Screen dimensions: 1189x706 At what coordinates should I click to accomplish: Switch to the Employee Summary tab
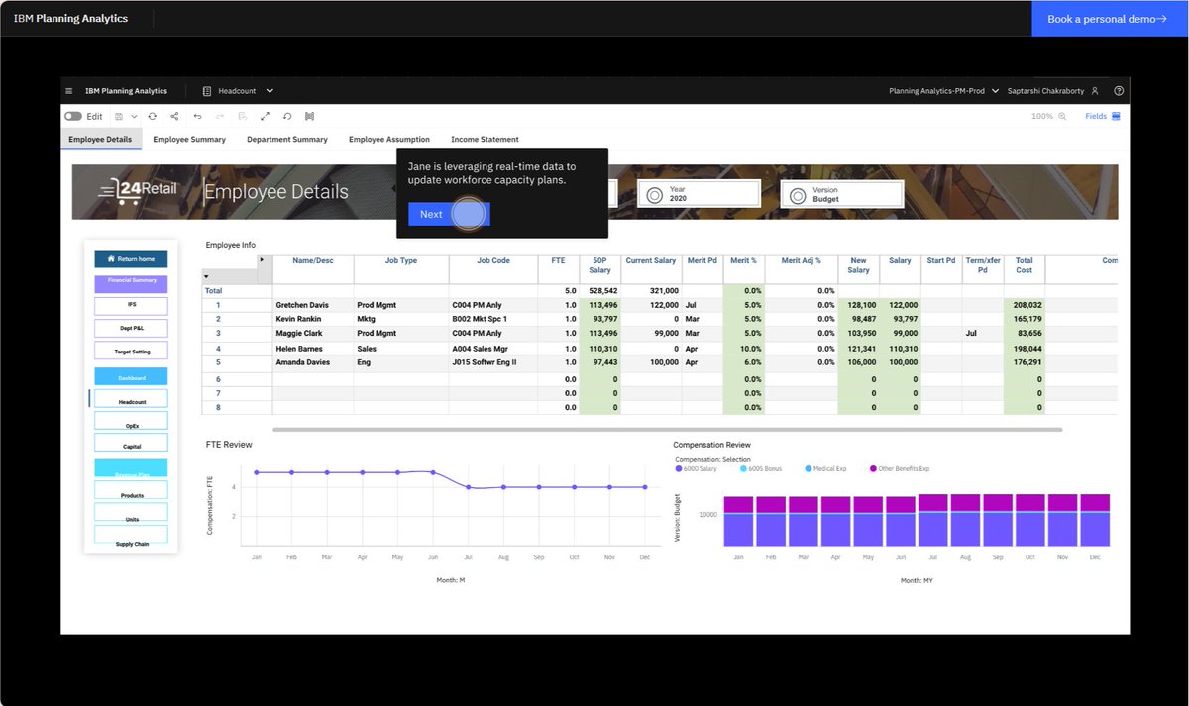tap(189, 139)
